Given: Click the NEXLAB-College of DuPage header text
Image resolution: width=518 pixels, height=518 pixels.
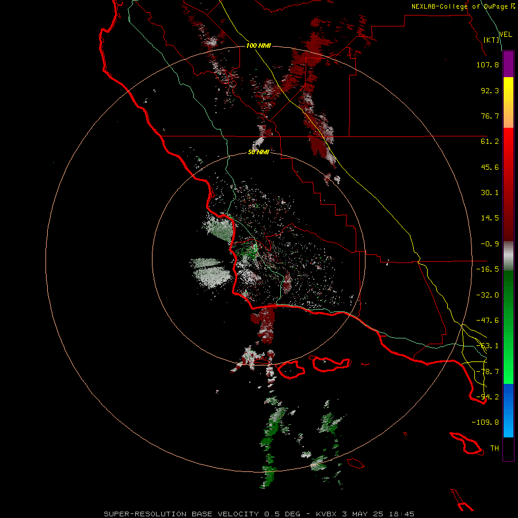Looking at the screenshot, I should [x=463, y=6].
